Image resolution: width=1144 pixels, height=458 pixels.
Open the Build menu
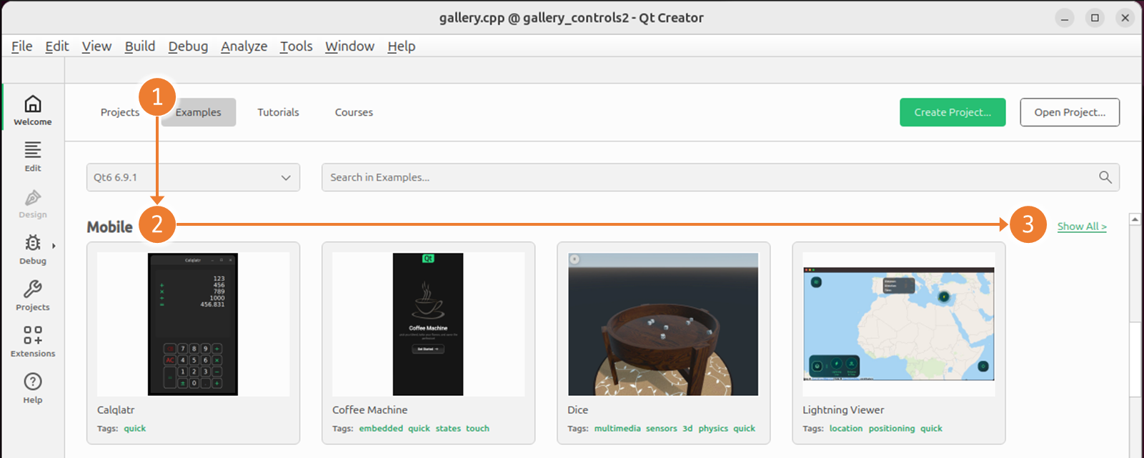[140, 46]
